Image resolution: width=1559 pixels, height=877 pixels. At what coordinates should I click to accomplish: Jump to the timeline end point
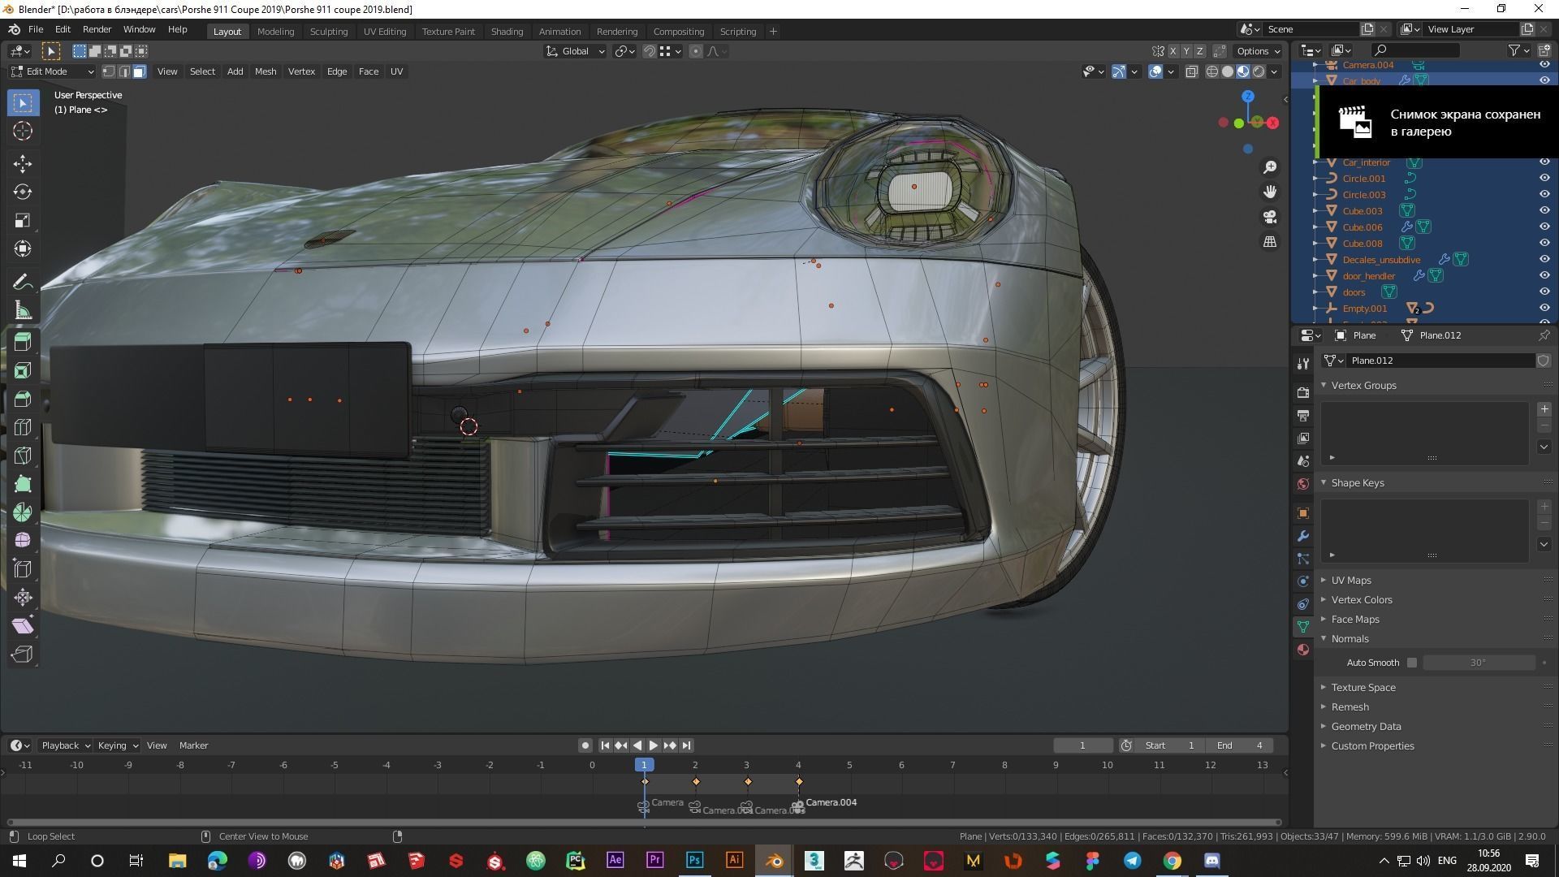click(x=686, y=745)
